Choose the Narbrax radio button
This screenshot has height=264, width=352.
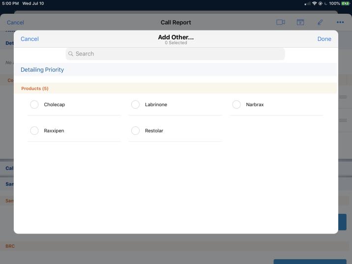(x=236, y=104)
